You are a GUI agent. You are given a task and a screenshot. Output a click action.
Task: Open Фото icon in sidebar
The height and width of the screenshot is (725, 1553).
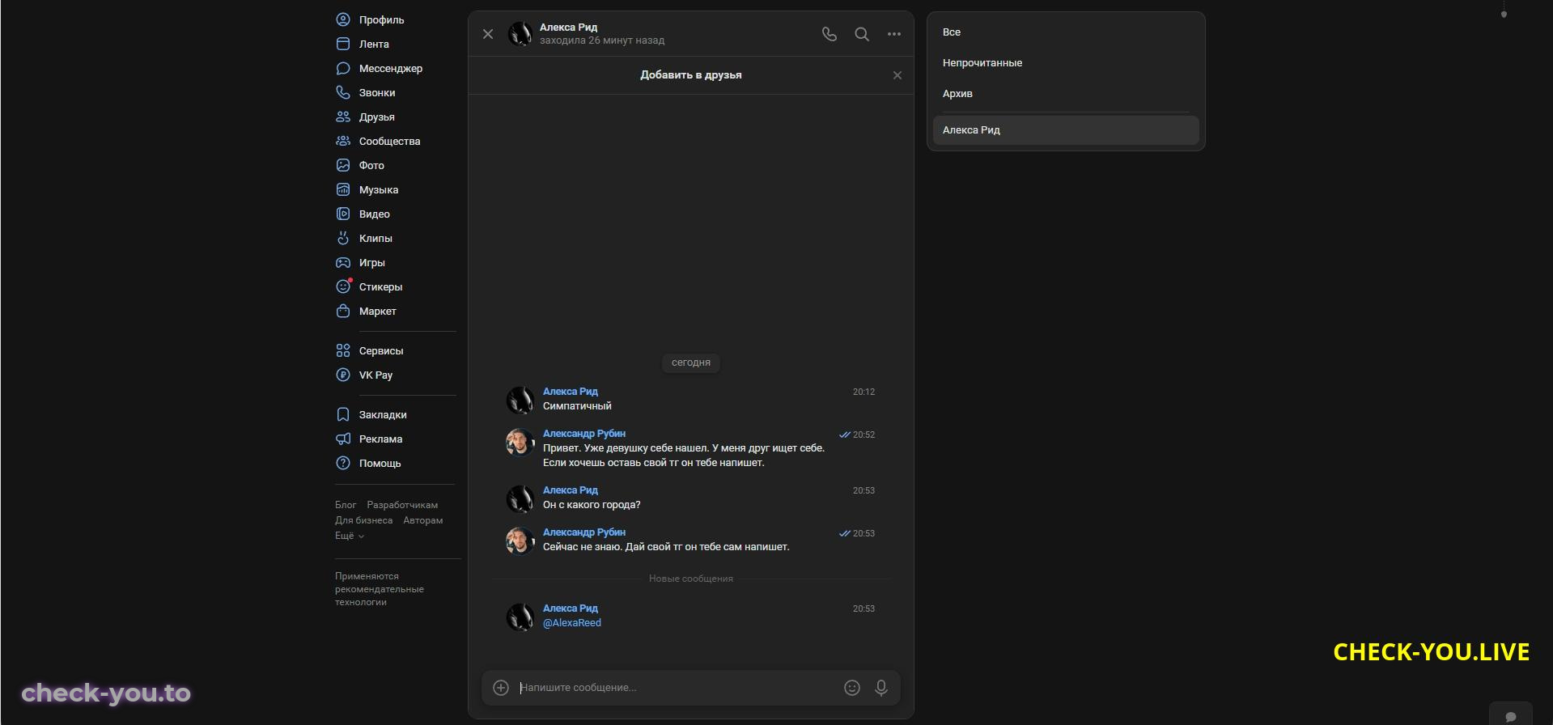pos(343,165)
